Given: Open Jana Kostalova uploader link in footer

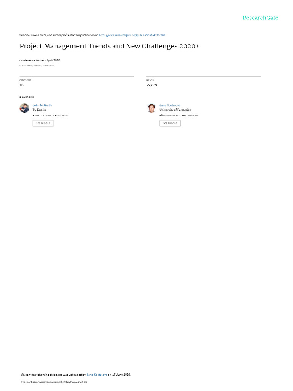Looking at the screenshot, I should [x=97, y=375].
